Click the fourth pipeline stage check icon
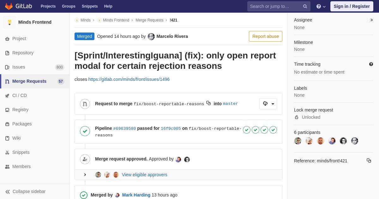The image size is (379, 199). [273, 130]
